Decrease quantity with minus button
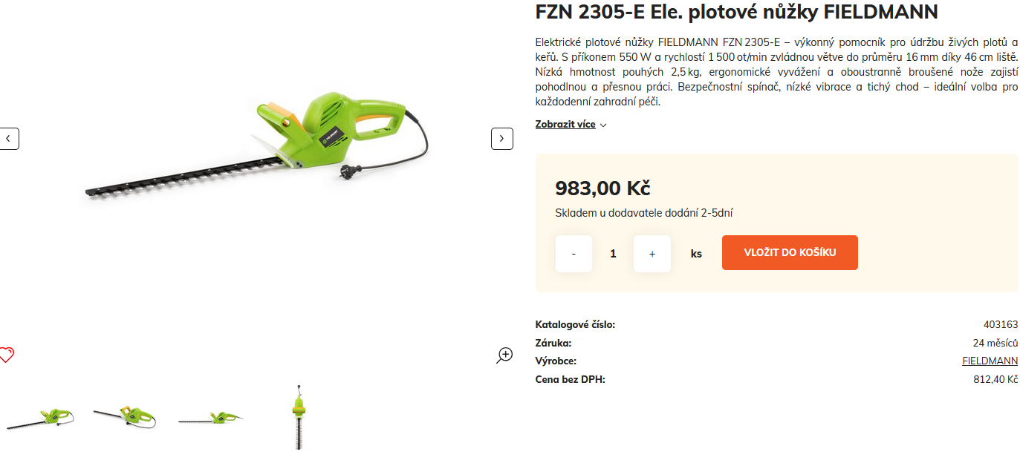1020x466 pixels. pos(574,254)
